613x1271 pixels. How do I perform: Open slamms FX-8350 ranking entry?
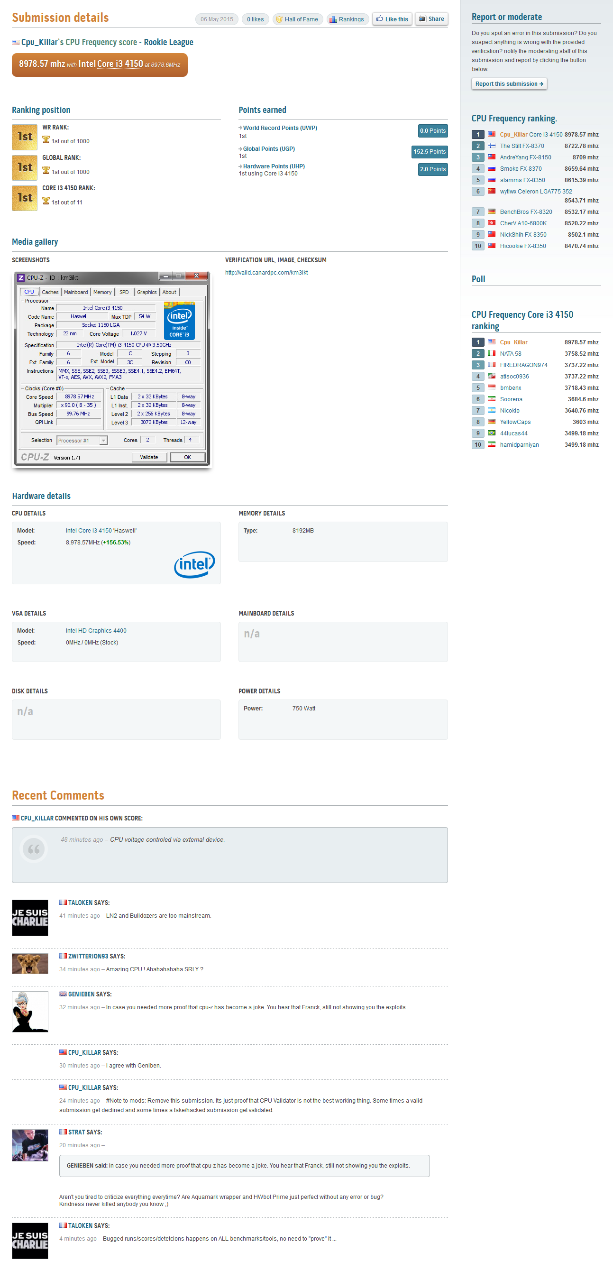pos(523,180)
